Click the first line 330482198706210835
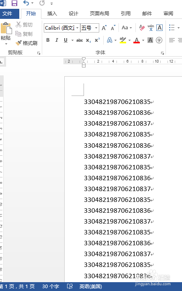The width and height of the screenshot is (182, 291). tap(117, 102)
